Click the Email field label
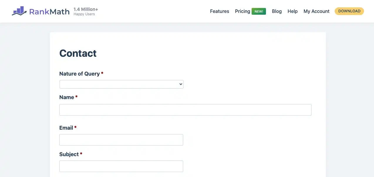 pos(66,128)
